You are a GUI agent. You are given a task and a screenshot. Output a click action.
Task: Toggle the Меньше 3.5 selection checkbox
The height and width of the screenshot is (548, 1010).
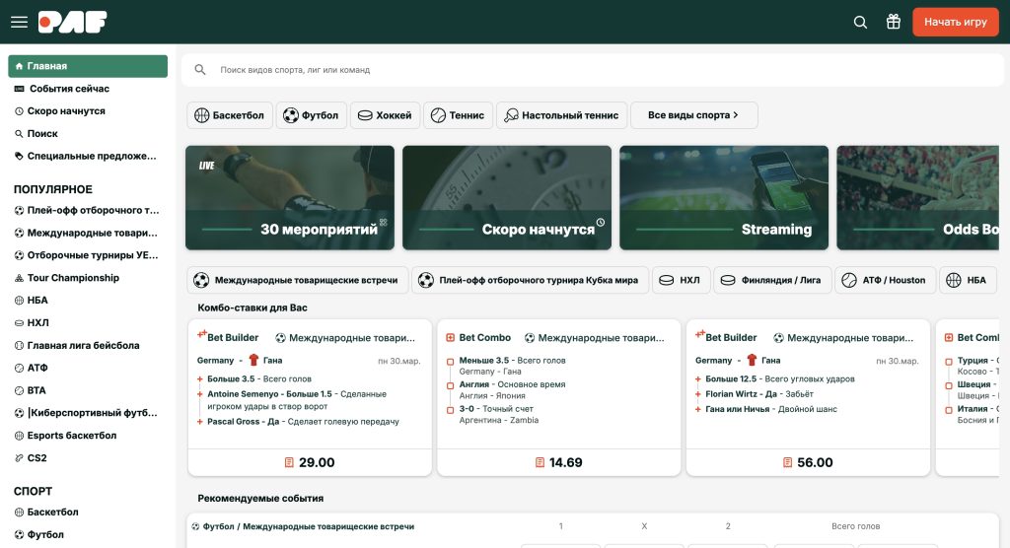click(451, 361)
